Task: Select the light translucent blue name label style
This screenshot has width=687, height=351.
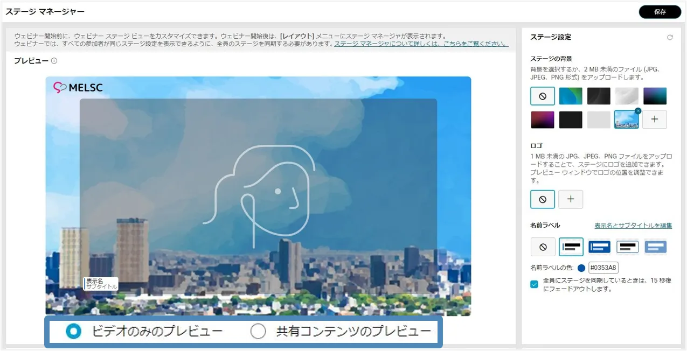Action: click(655, 247)
